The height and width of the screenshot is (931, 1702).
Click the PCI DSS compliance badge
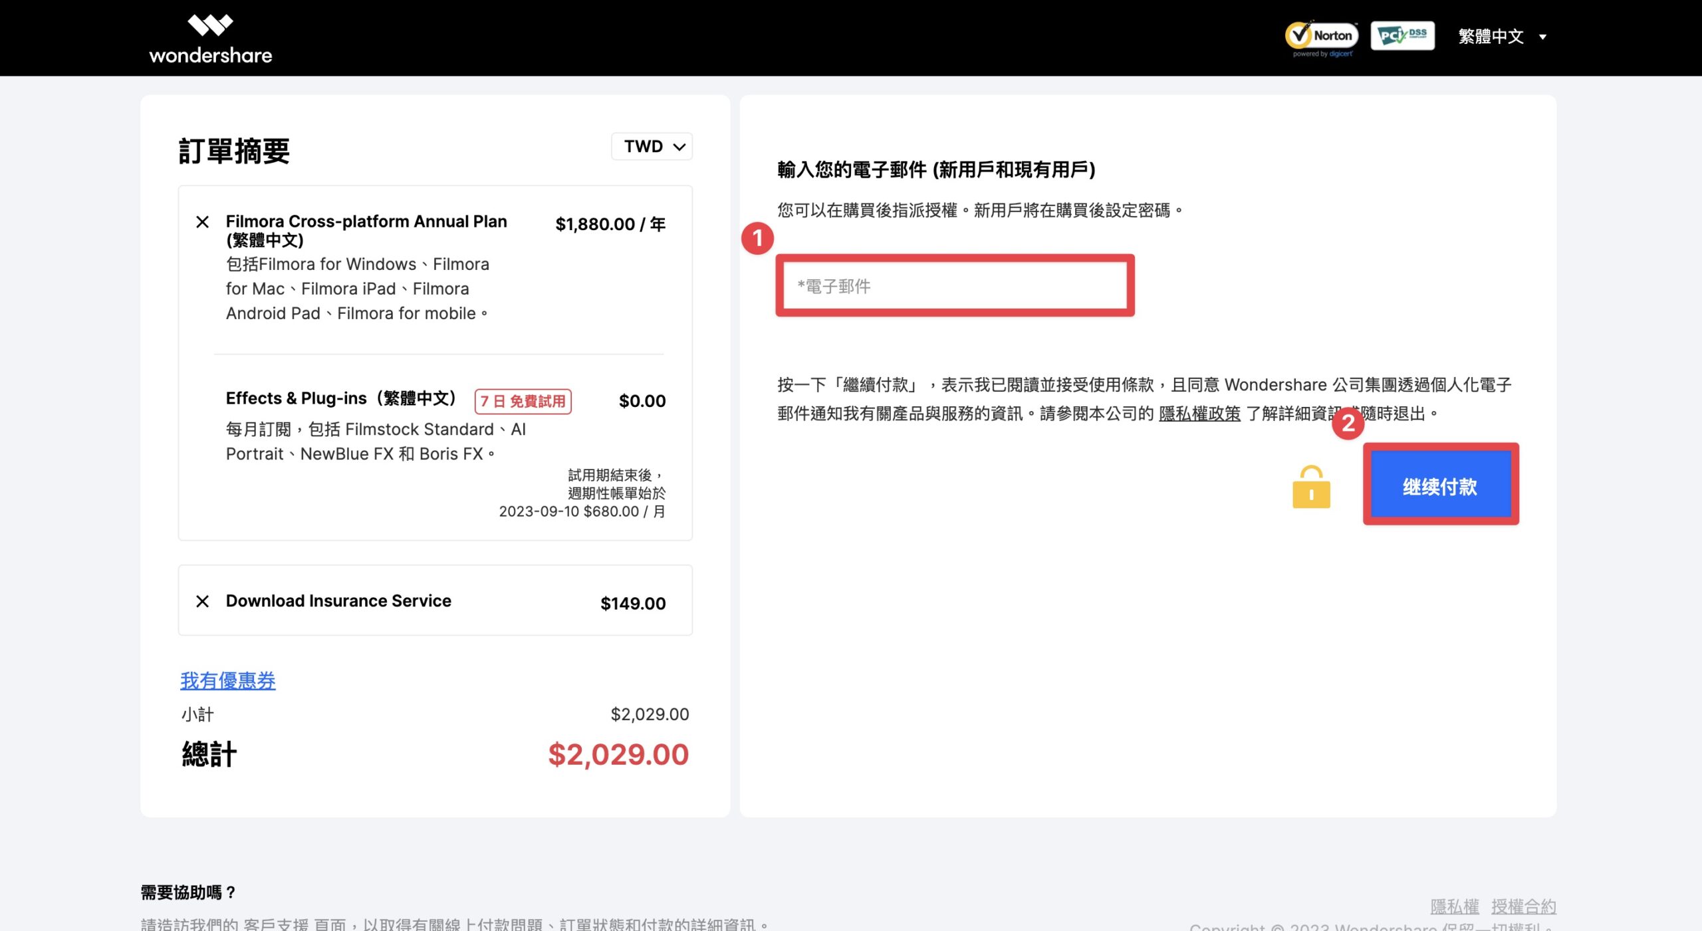[x=1402, y=35]
